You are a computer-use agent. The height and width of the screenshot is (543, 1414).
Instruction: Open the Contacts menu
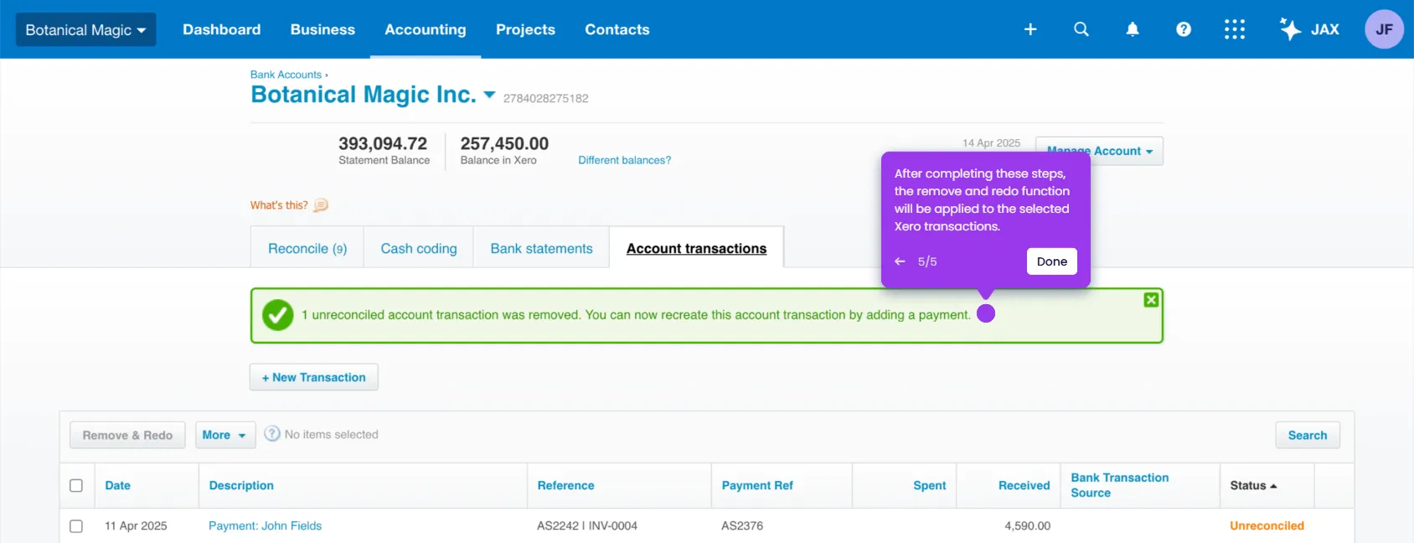click(x=617, y=29)
